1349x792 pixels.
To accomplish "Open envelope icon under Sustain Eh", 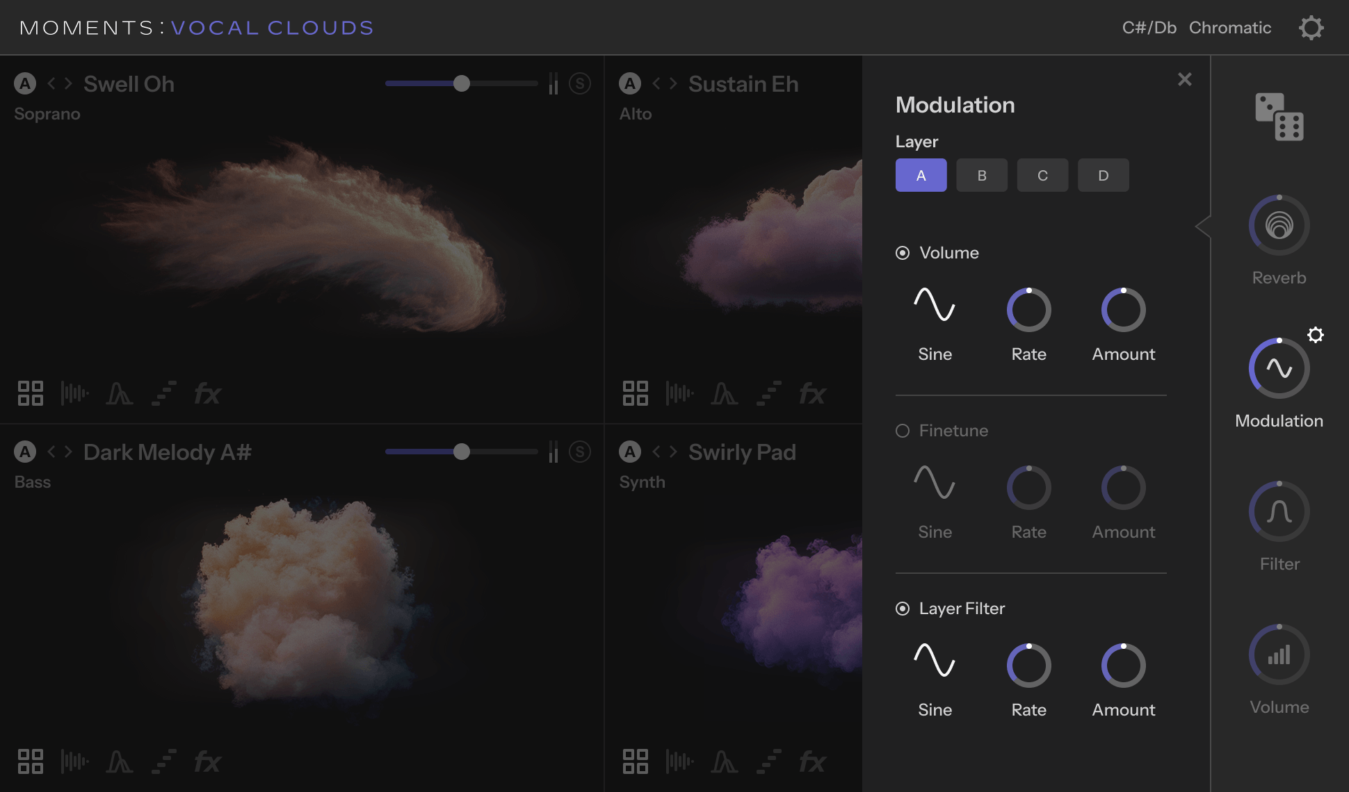I will click(724, 394).
